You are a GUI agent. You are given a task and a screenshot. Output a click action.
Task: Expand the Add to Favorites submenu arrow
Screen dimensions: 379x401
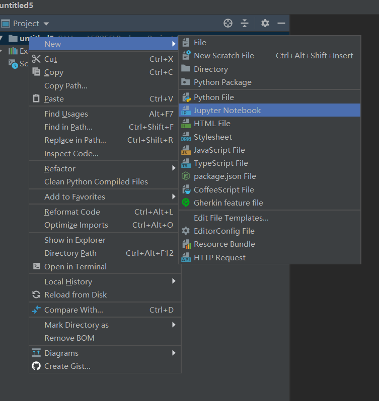pyautogui.click(x=174, y=196)
